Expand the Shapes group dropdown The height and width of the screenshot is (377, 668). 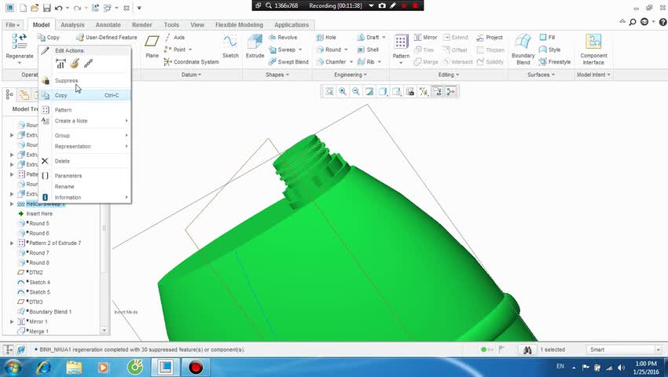[x=277, y=75]
